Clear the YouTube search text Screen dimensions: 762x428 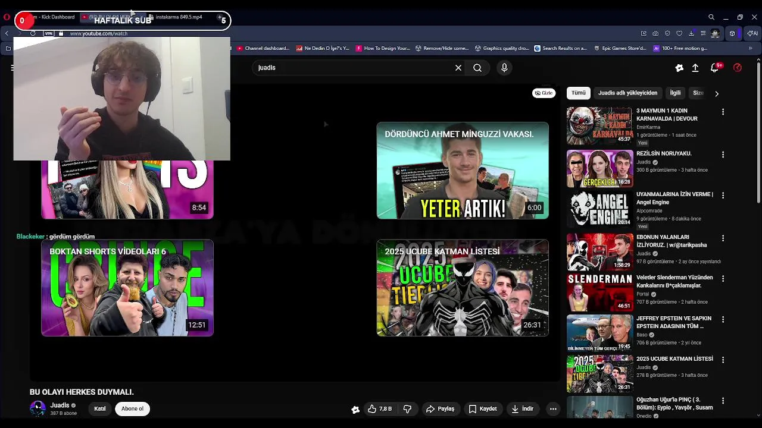[x=458, y=68]
